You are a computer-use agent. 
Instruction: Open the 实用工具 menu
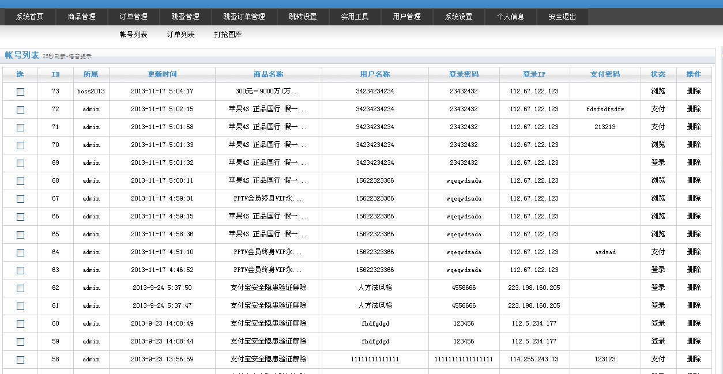coord(355,17)
